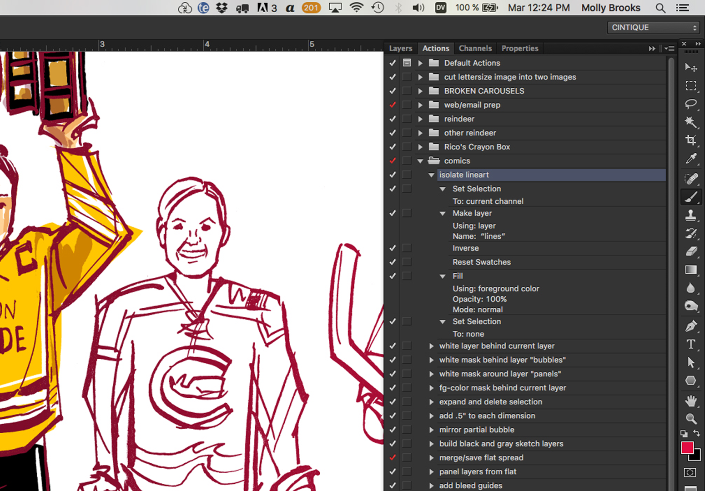Image resolution: width=705 pixels, height=491 pixels.
Task: Disable the Inverse step checkmark
Action: (x=393, y=248)
